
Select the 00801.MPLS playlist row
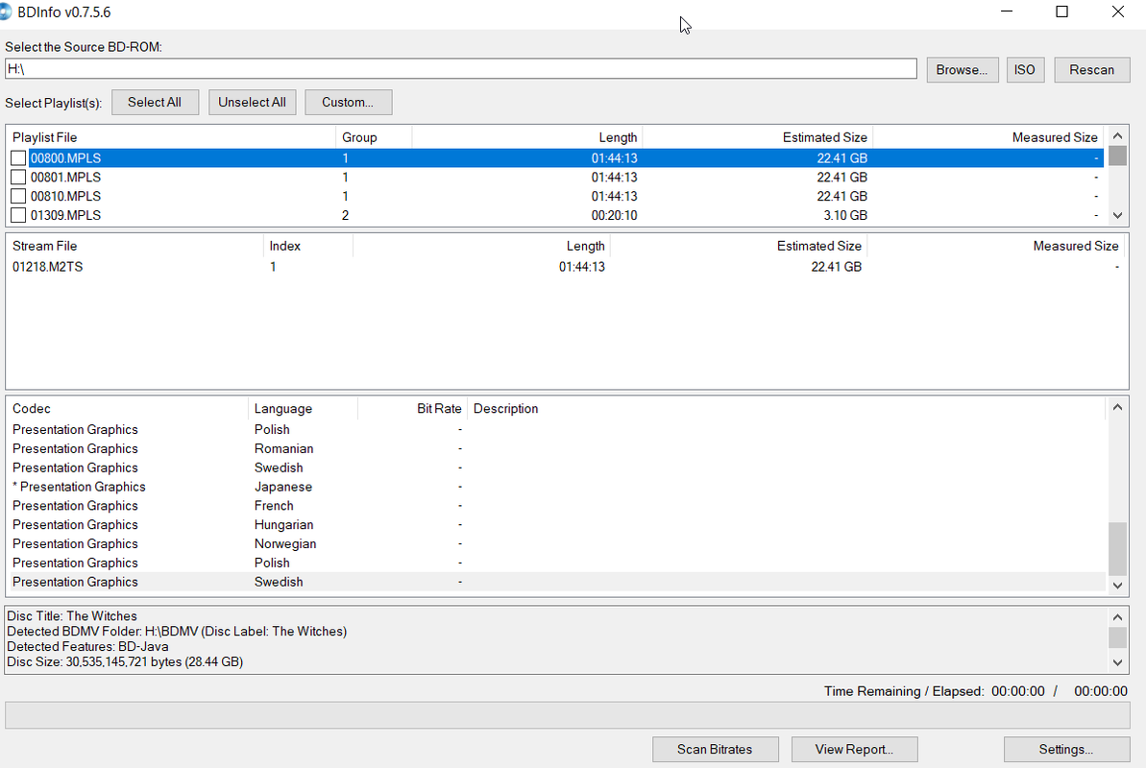pos(555,177)
